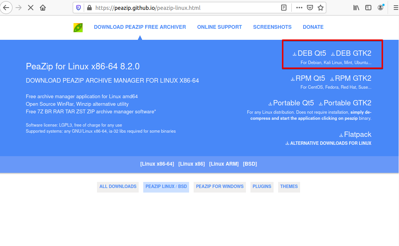The height and width of the screenshot is (246, 399).
Task: Download the DEB GTK2 package
Action: click(x=351, y=53)
